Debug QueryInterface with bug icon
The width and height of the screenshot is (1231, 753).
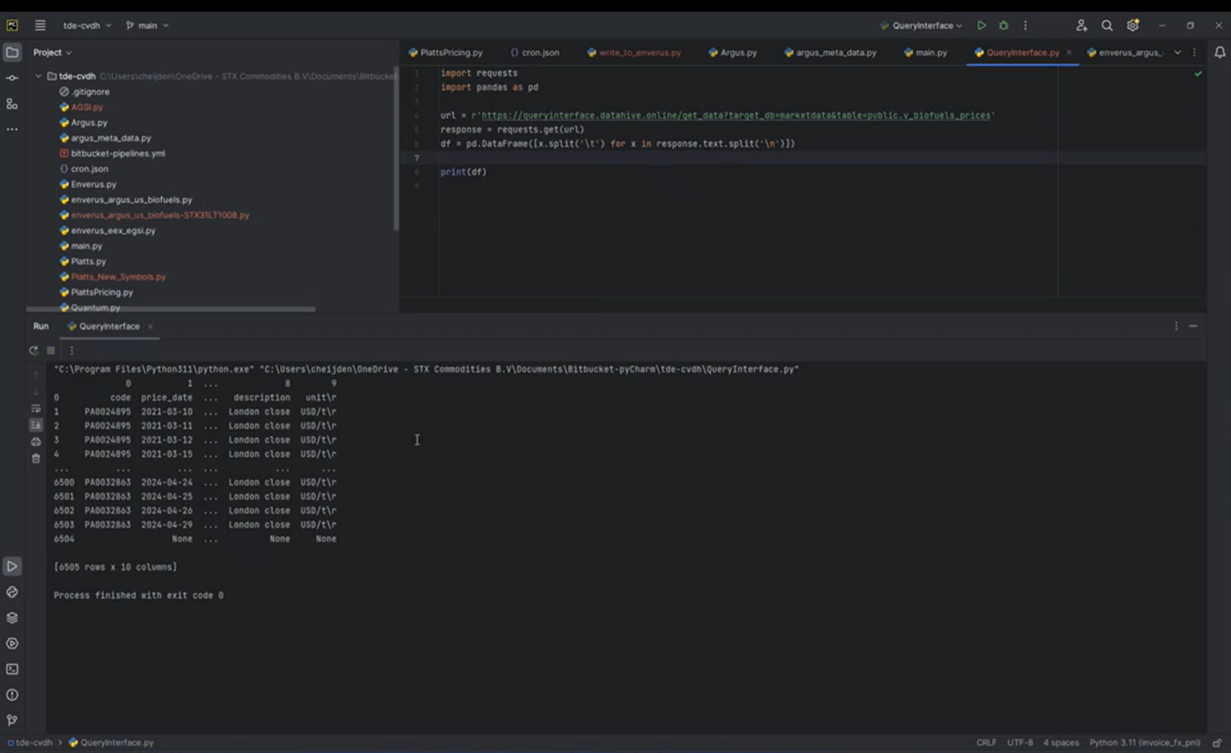1004,25
